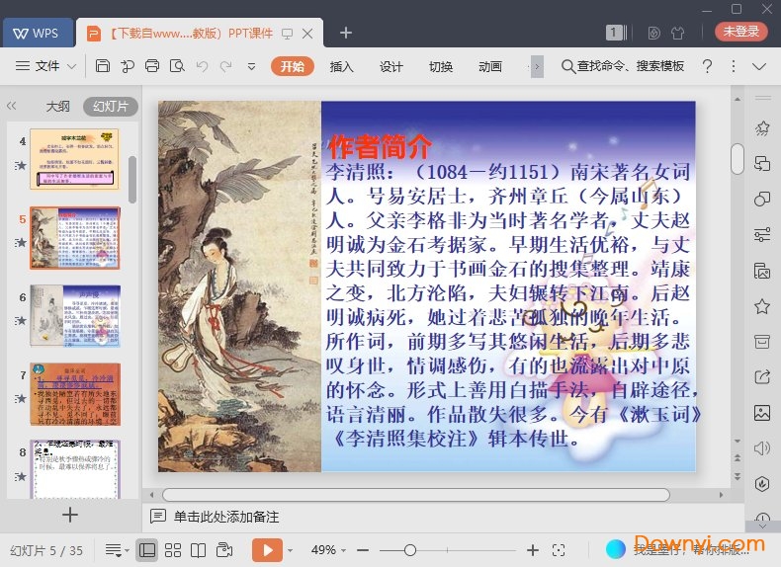Open Print Preview from the toolbar
781x567 pixels.
(x=177, y=66)
